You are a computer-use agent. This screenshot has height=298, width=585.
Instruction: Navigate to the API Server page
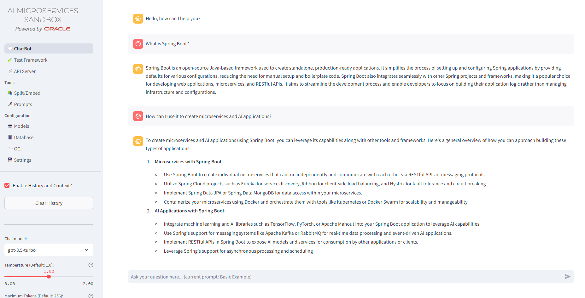point(25,71)
